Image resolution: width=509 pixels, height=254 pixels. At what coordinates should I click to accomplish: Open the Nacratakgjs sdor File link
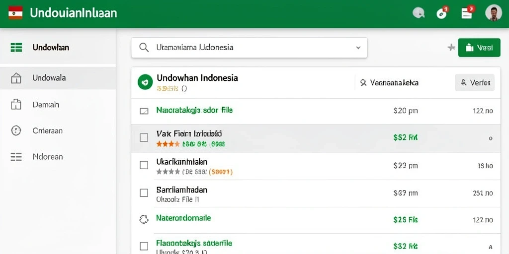(194, 110)
